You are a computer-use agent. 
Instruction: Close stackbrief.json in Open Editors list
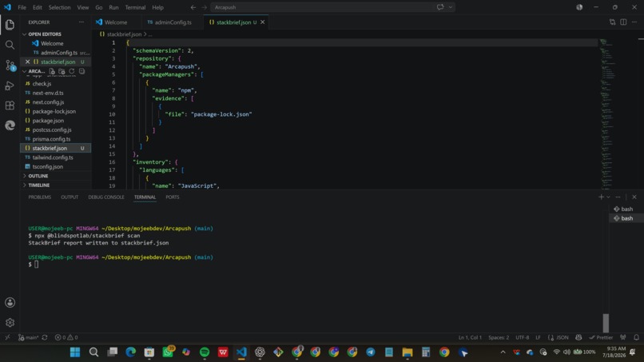pyautogui.click(x=27, y=62)
